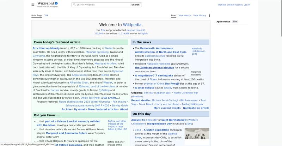Open the Saint Bartholomew link
The width and height of the screenshot is (282, 146).
coord(174,120)
